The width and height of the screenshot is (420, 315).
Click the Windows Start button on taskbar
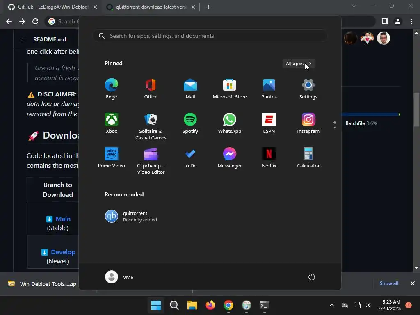pyautogui.click(x=156, y=305)
